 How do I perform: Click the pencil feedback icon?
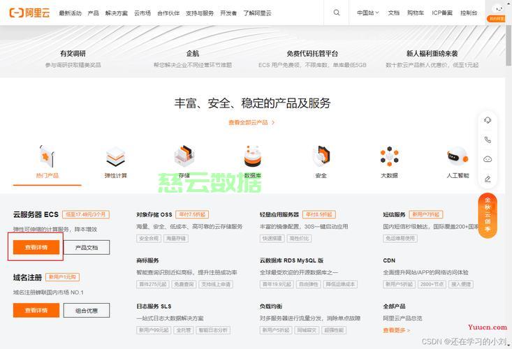click(x=488, y=179)
